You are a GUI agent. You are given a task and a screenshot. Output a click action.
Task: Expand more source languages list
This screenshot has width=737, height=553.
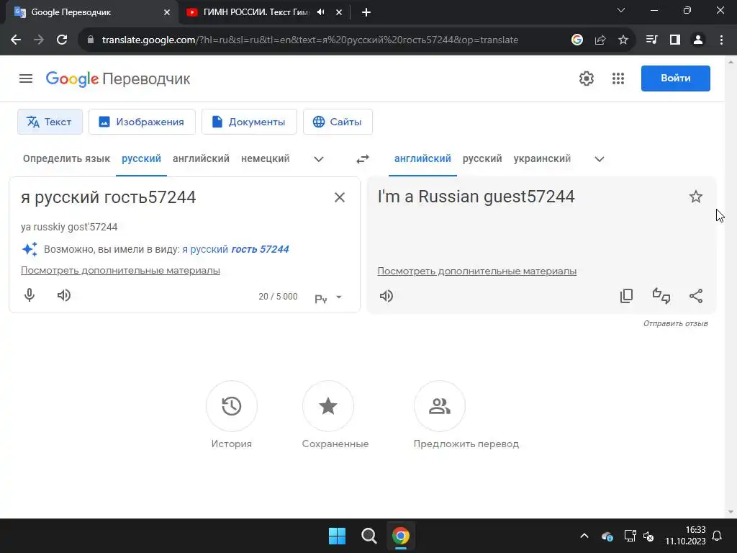pyautogui.click(x=319, y=159)
